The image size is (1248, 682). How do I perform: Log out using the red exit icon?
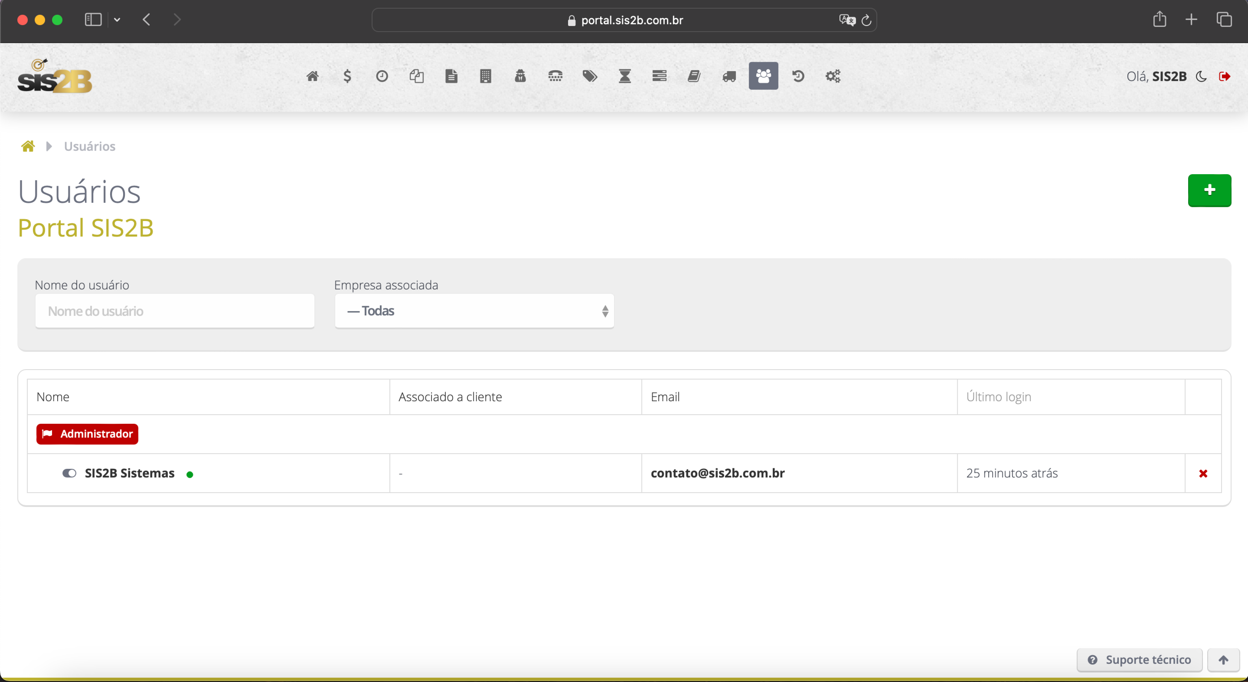(1224, 77)
